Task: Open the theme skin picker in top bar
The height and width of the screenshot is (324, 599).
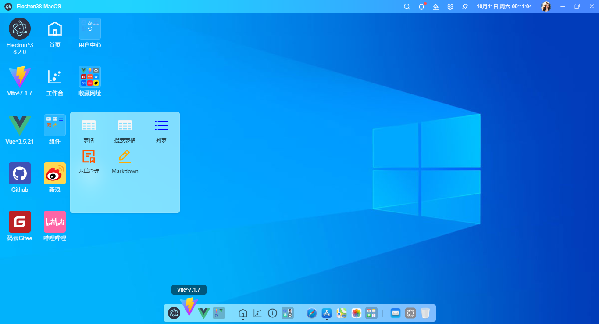Action: (x=435, y=7)
